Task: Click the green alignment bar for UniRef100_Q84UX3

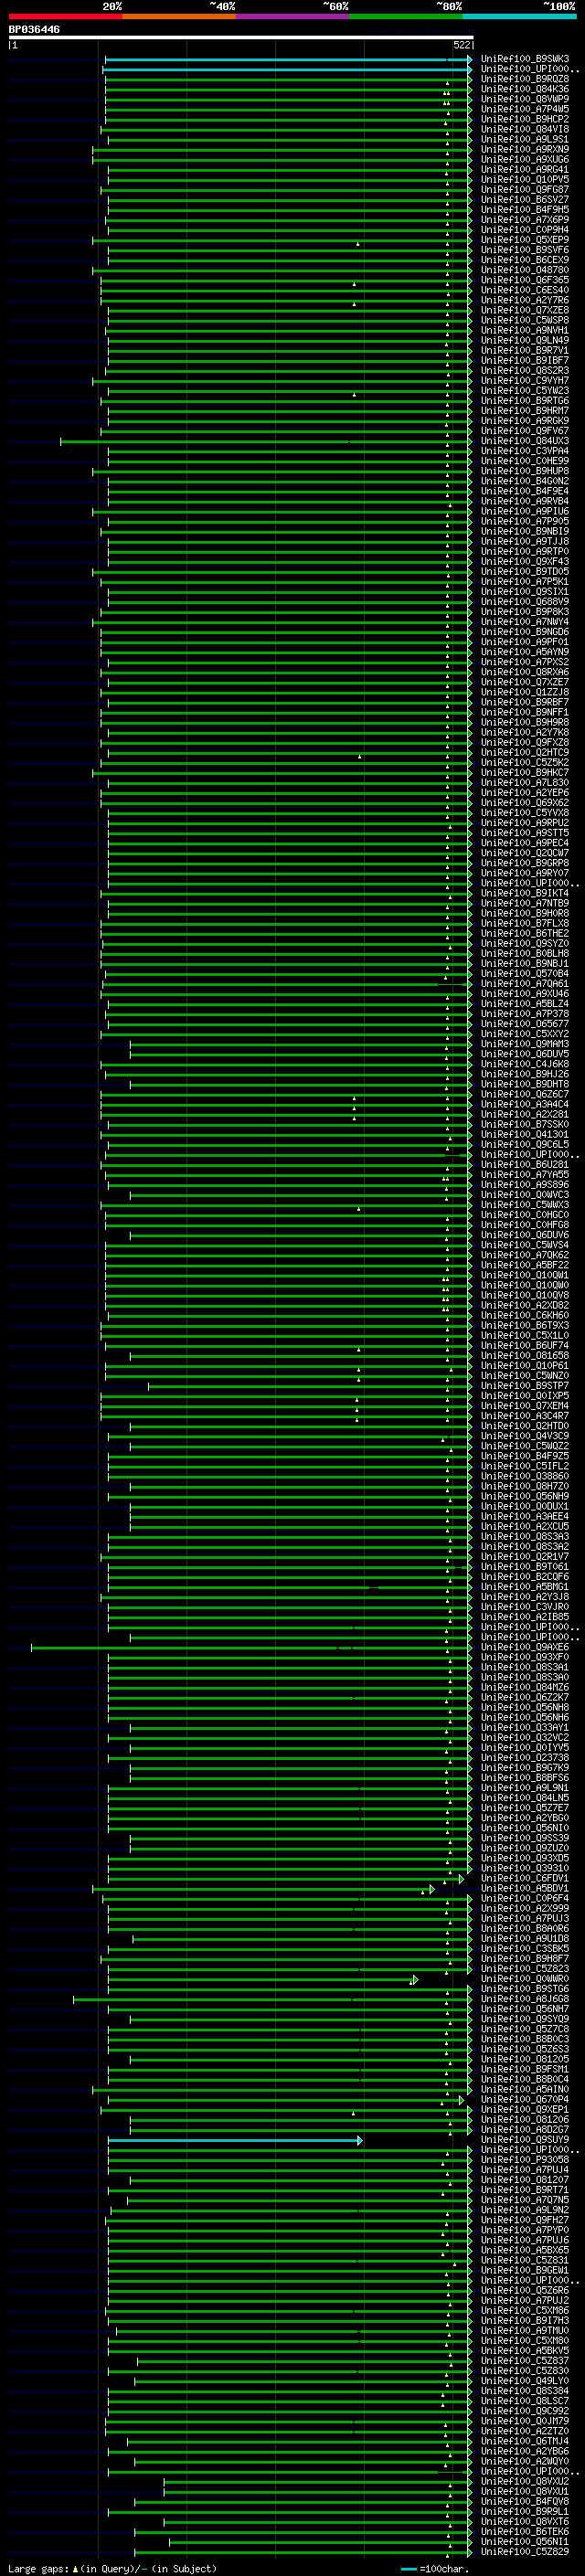Action: point(266,441)
